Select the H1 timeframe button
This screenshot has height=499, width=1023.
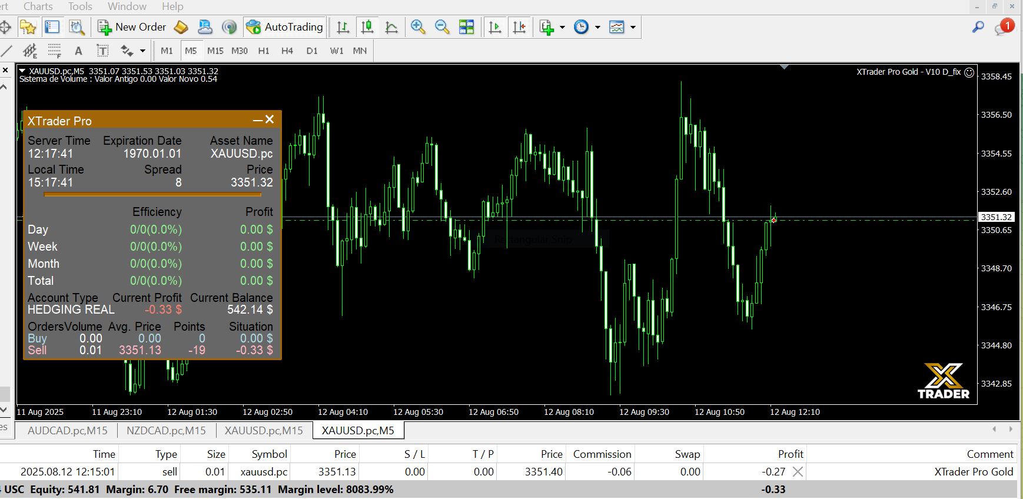[x=264, y=51]
